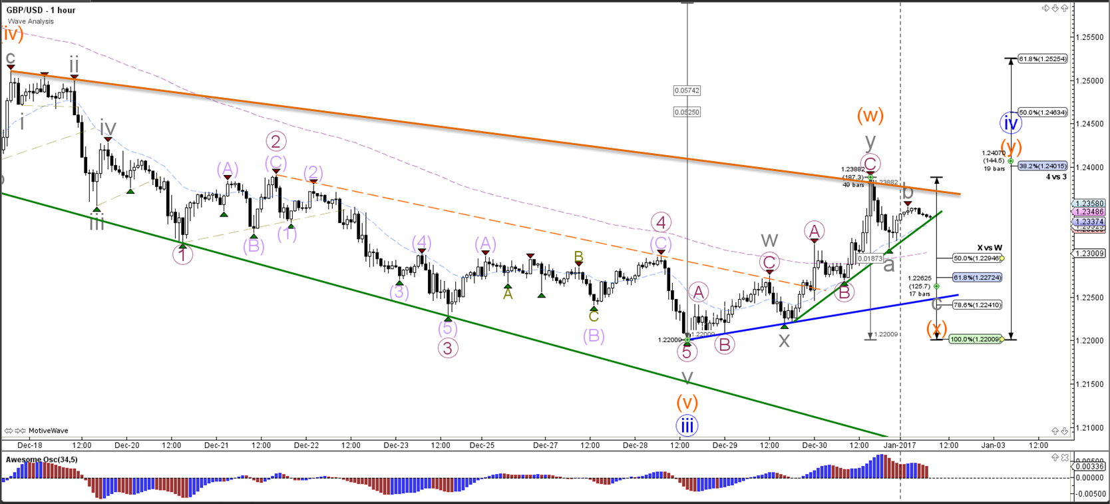Click the 1.23486 price tag on axis
Screen dimensions: 1110x504
[1089, 212]
